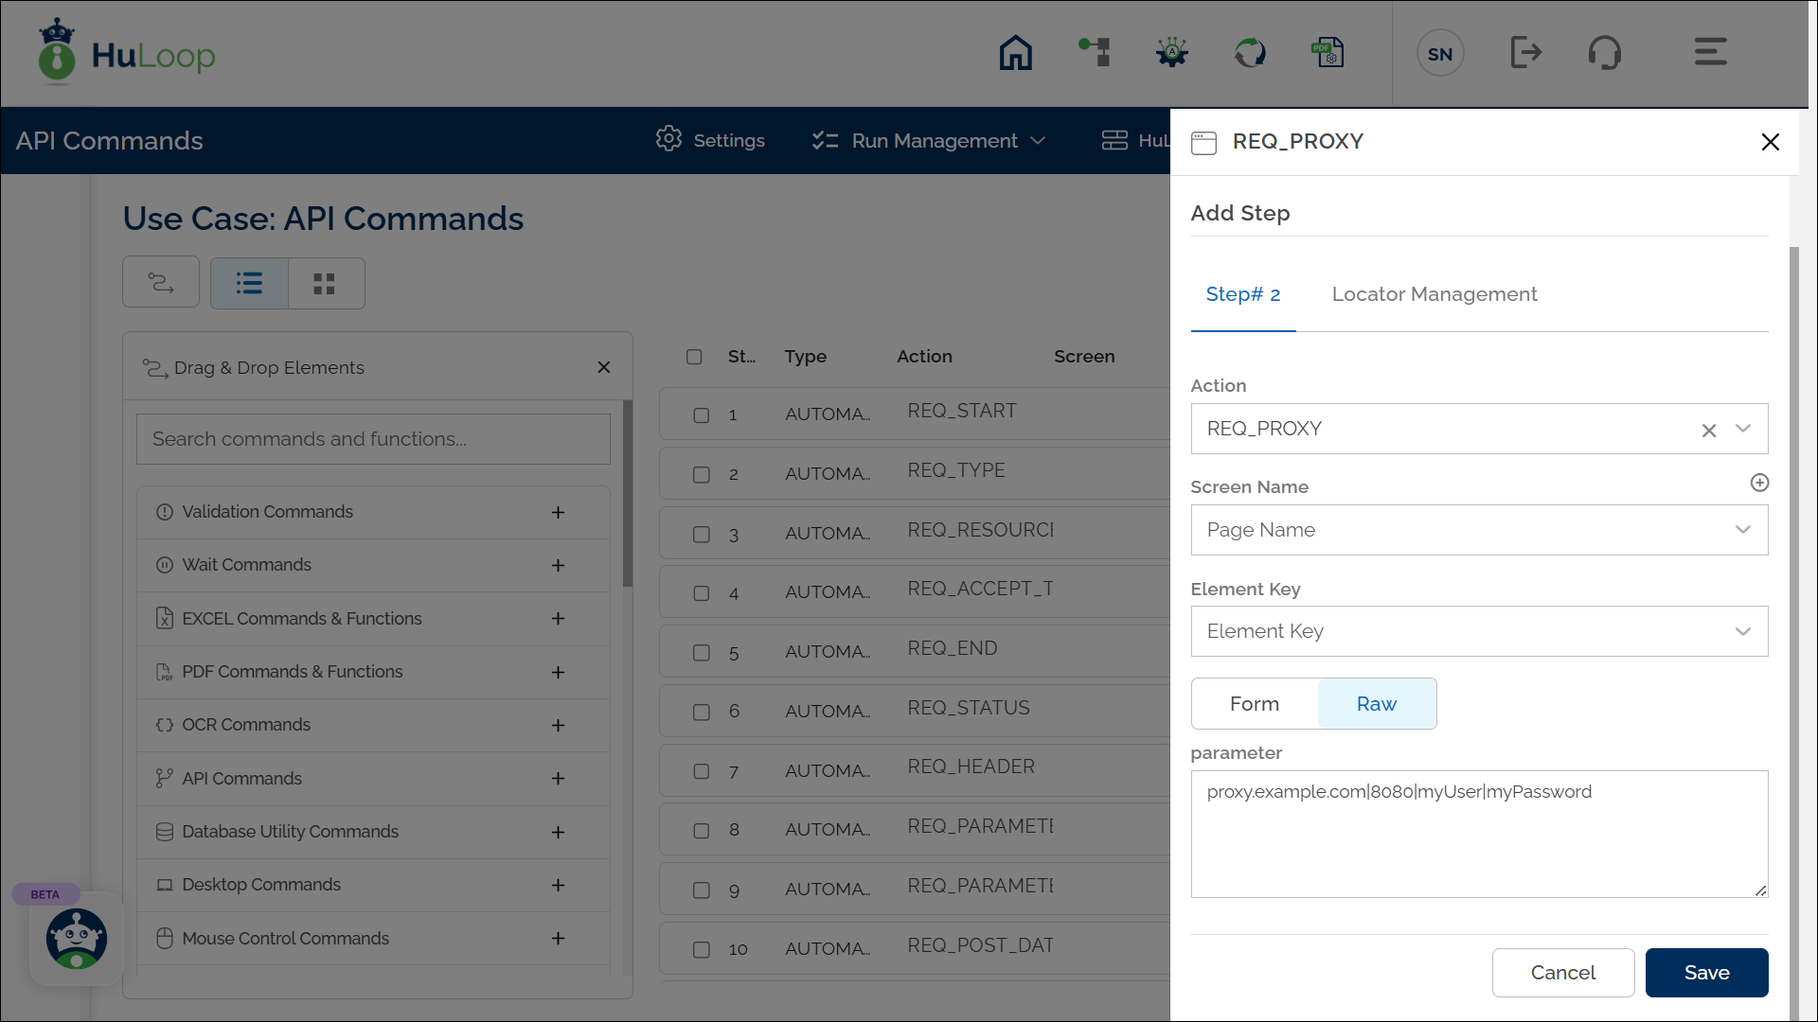The height and width of the screenshot is (1022, 1818).
Task: Switch to grid view of steps
Action: [x=325, y=282]
